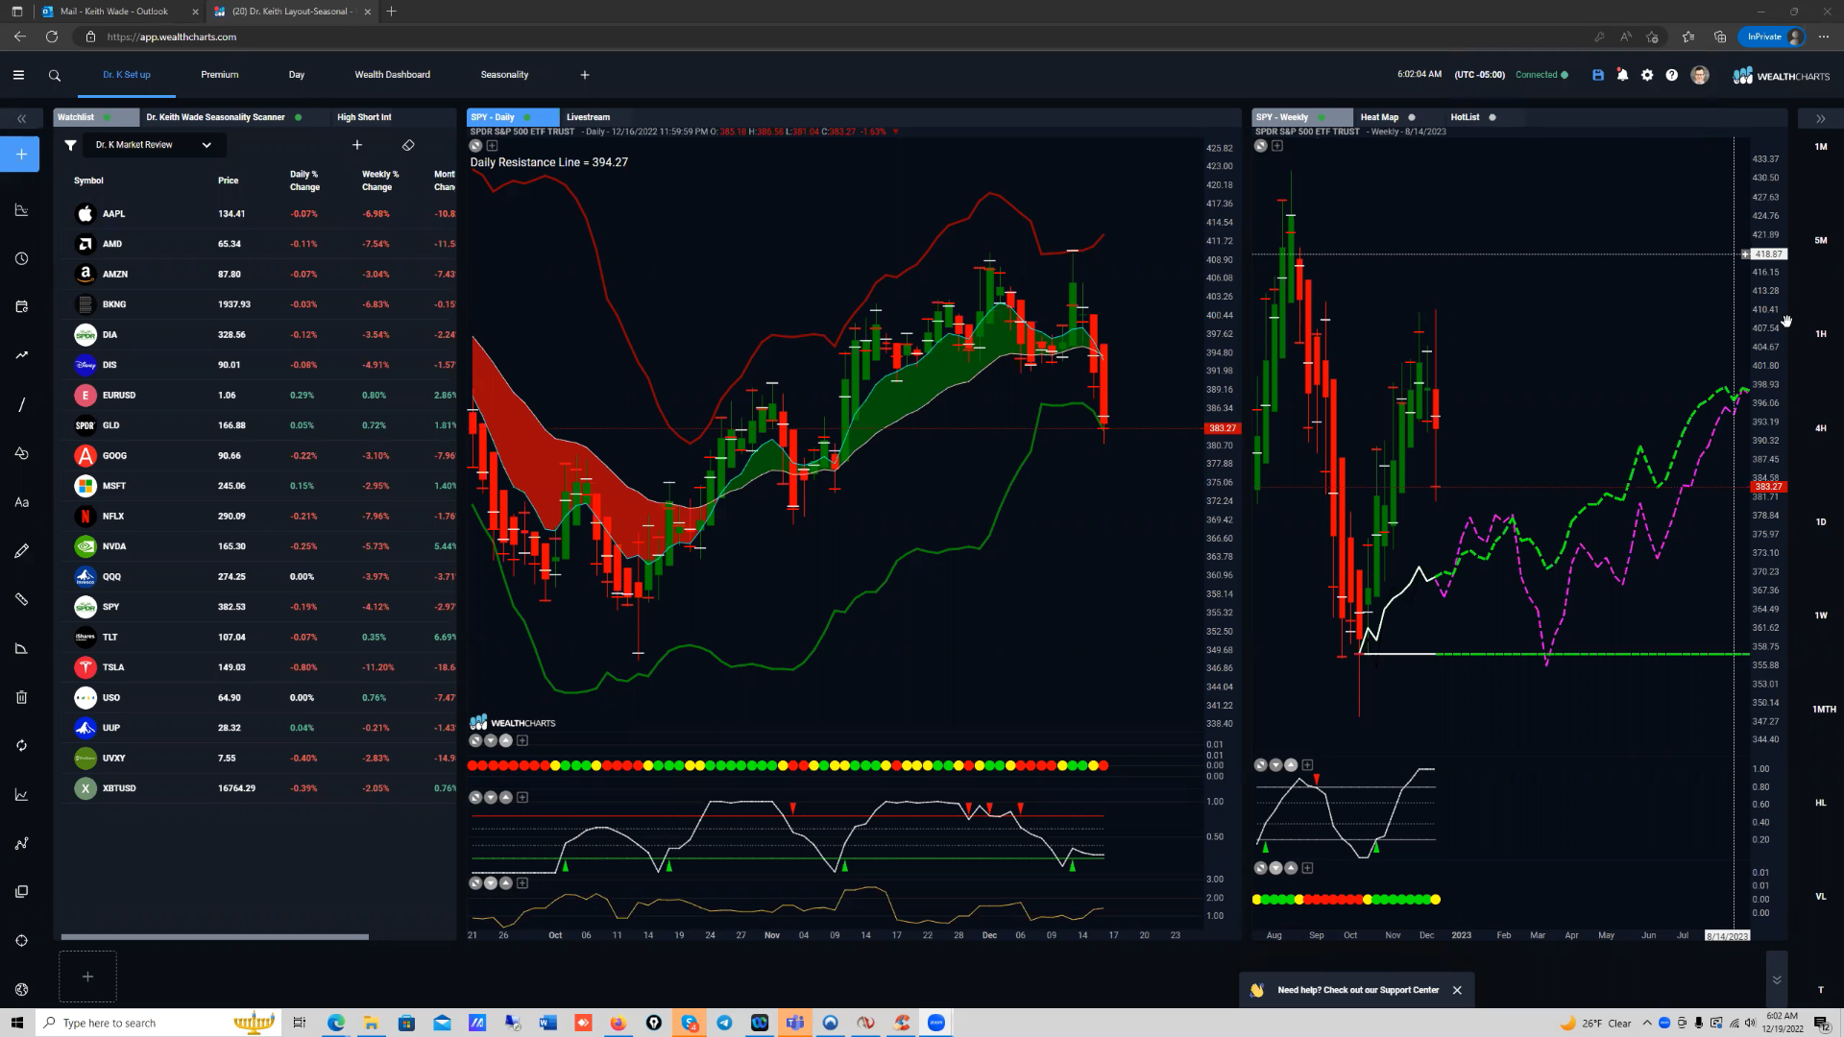Click the line chart icon in left sidebar
Screen dimensions: 1844x1037
click(x=21, y=794)
